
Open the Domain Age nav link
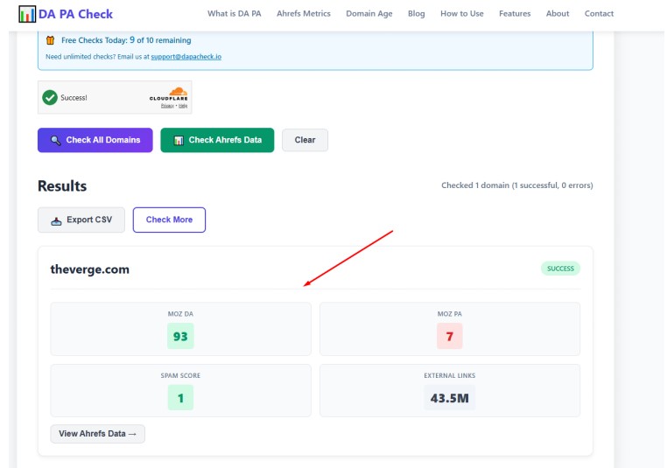tap(369, 14)
